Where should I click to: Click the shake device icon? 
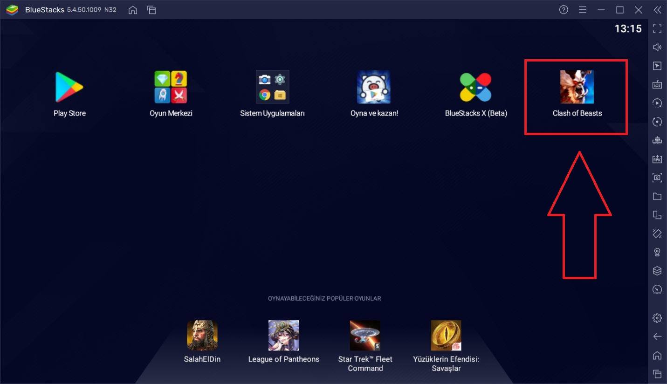click(x=657, y=233)
